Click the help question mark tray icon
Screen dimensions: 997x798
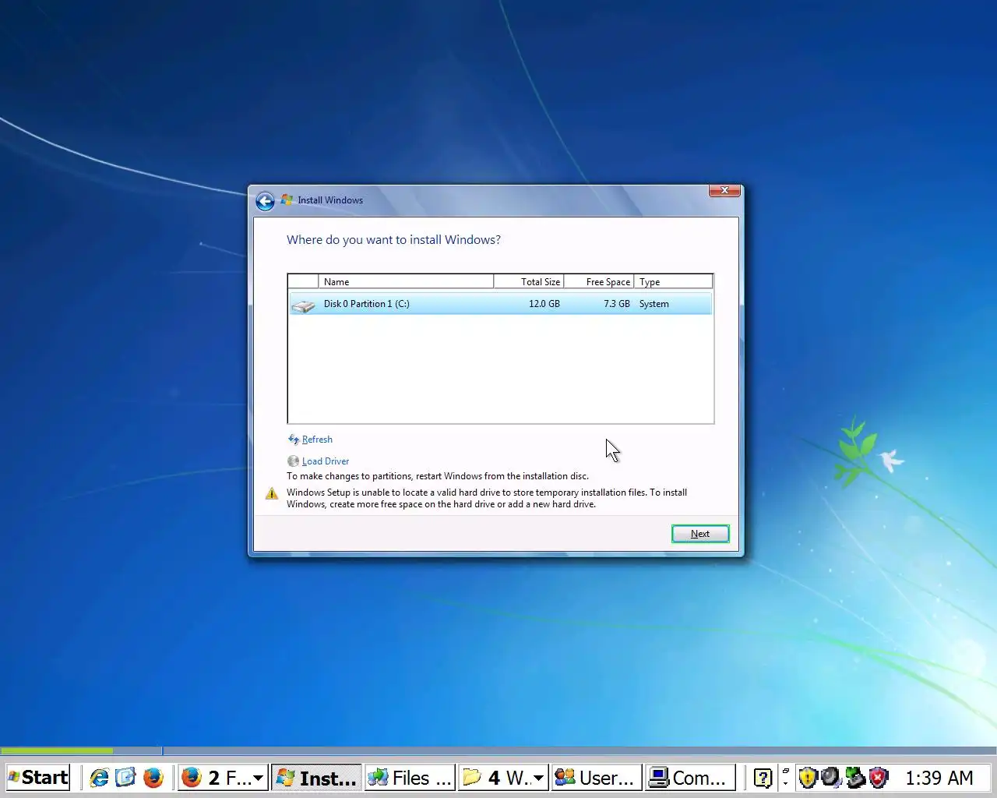[x=763, y=777]
